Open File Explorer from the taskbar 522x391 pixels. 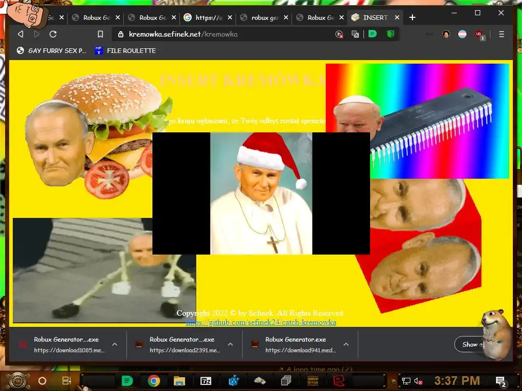pos(179,381)
